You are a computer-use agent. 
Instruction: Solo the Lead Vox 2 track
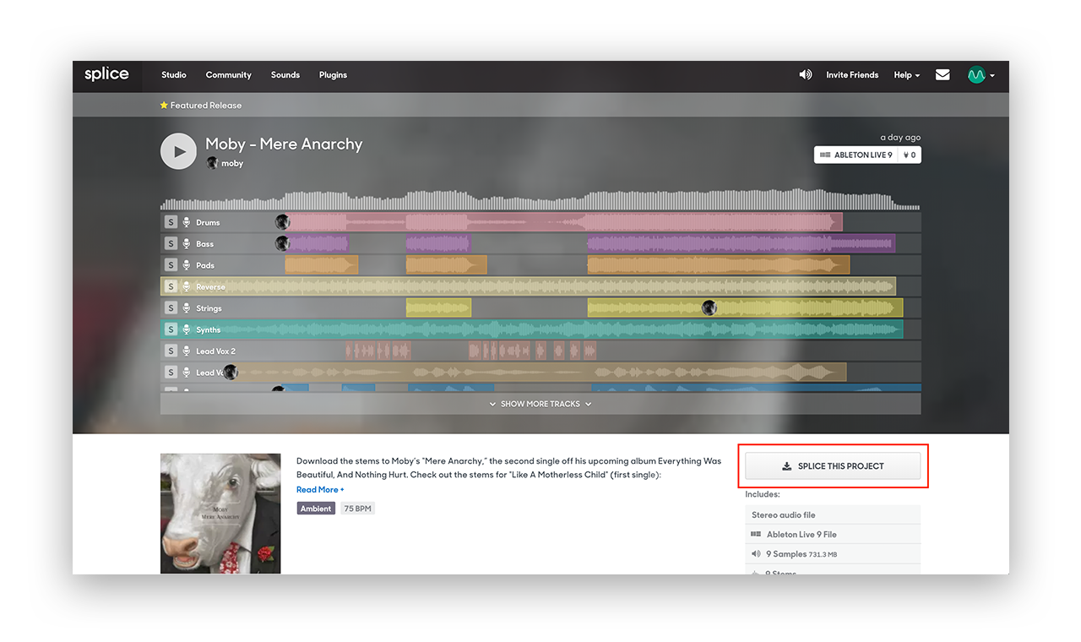click(x=171, y=351)
